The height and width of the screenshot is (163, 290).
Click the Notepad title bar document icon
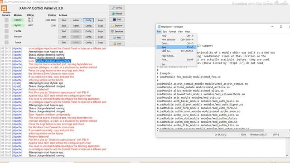(159, 27)
